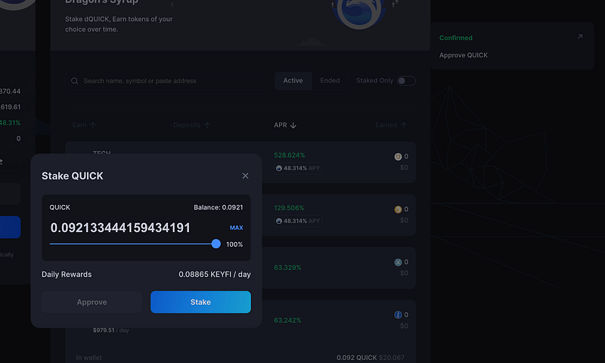This screenshot has height=363, width=605.
Task: Click the Approve button
Action: [92, 302]
